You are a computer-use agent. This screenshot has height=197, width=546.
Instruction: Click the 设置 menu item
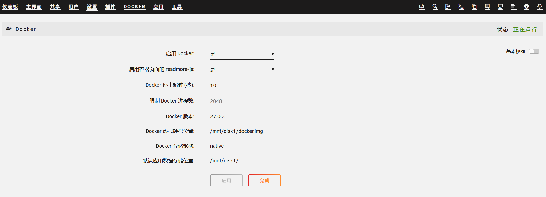coord(92,7)
